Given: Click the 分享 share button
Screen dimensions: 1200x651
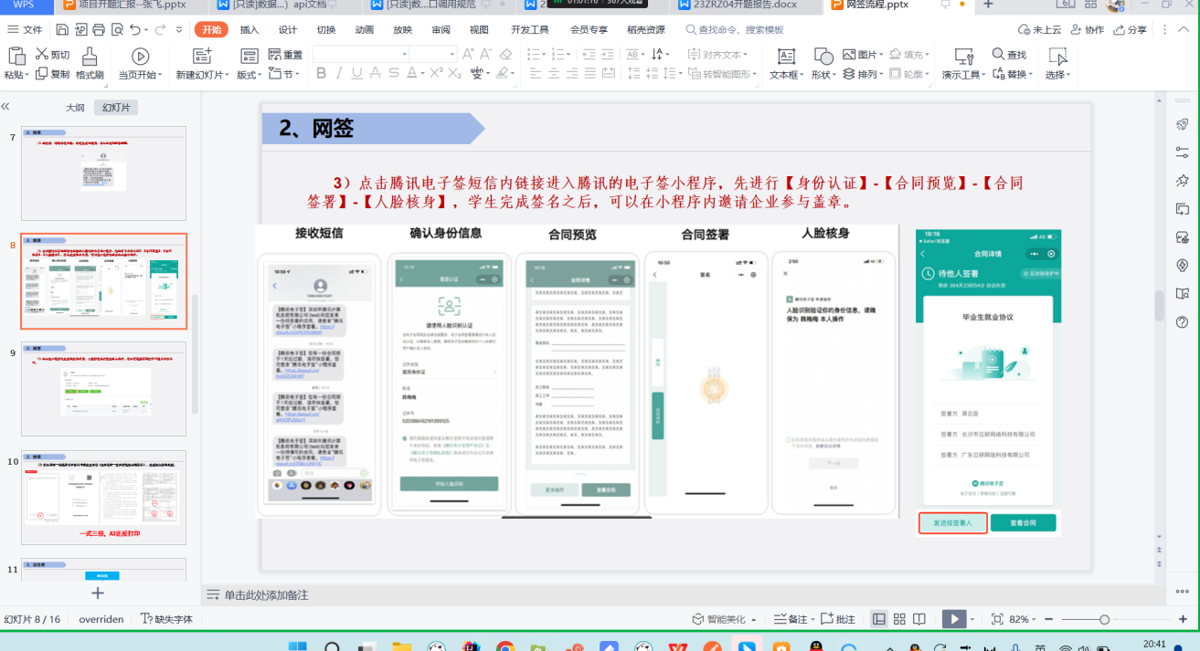Looking at the screenshot, I should [1129, 29].
